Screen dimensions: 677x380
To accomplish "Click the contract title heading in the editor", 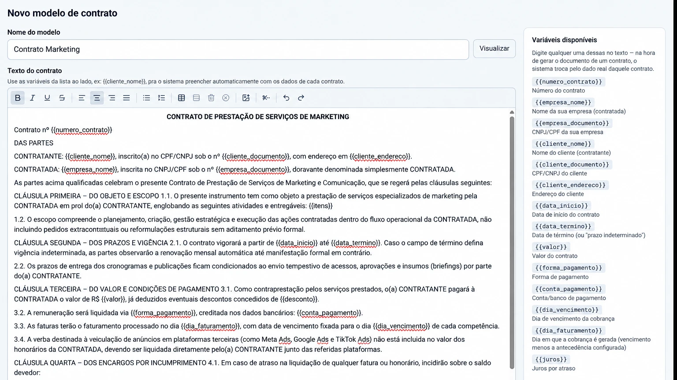I will [x=258, y=117].
